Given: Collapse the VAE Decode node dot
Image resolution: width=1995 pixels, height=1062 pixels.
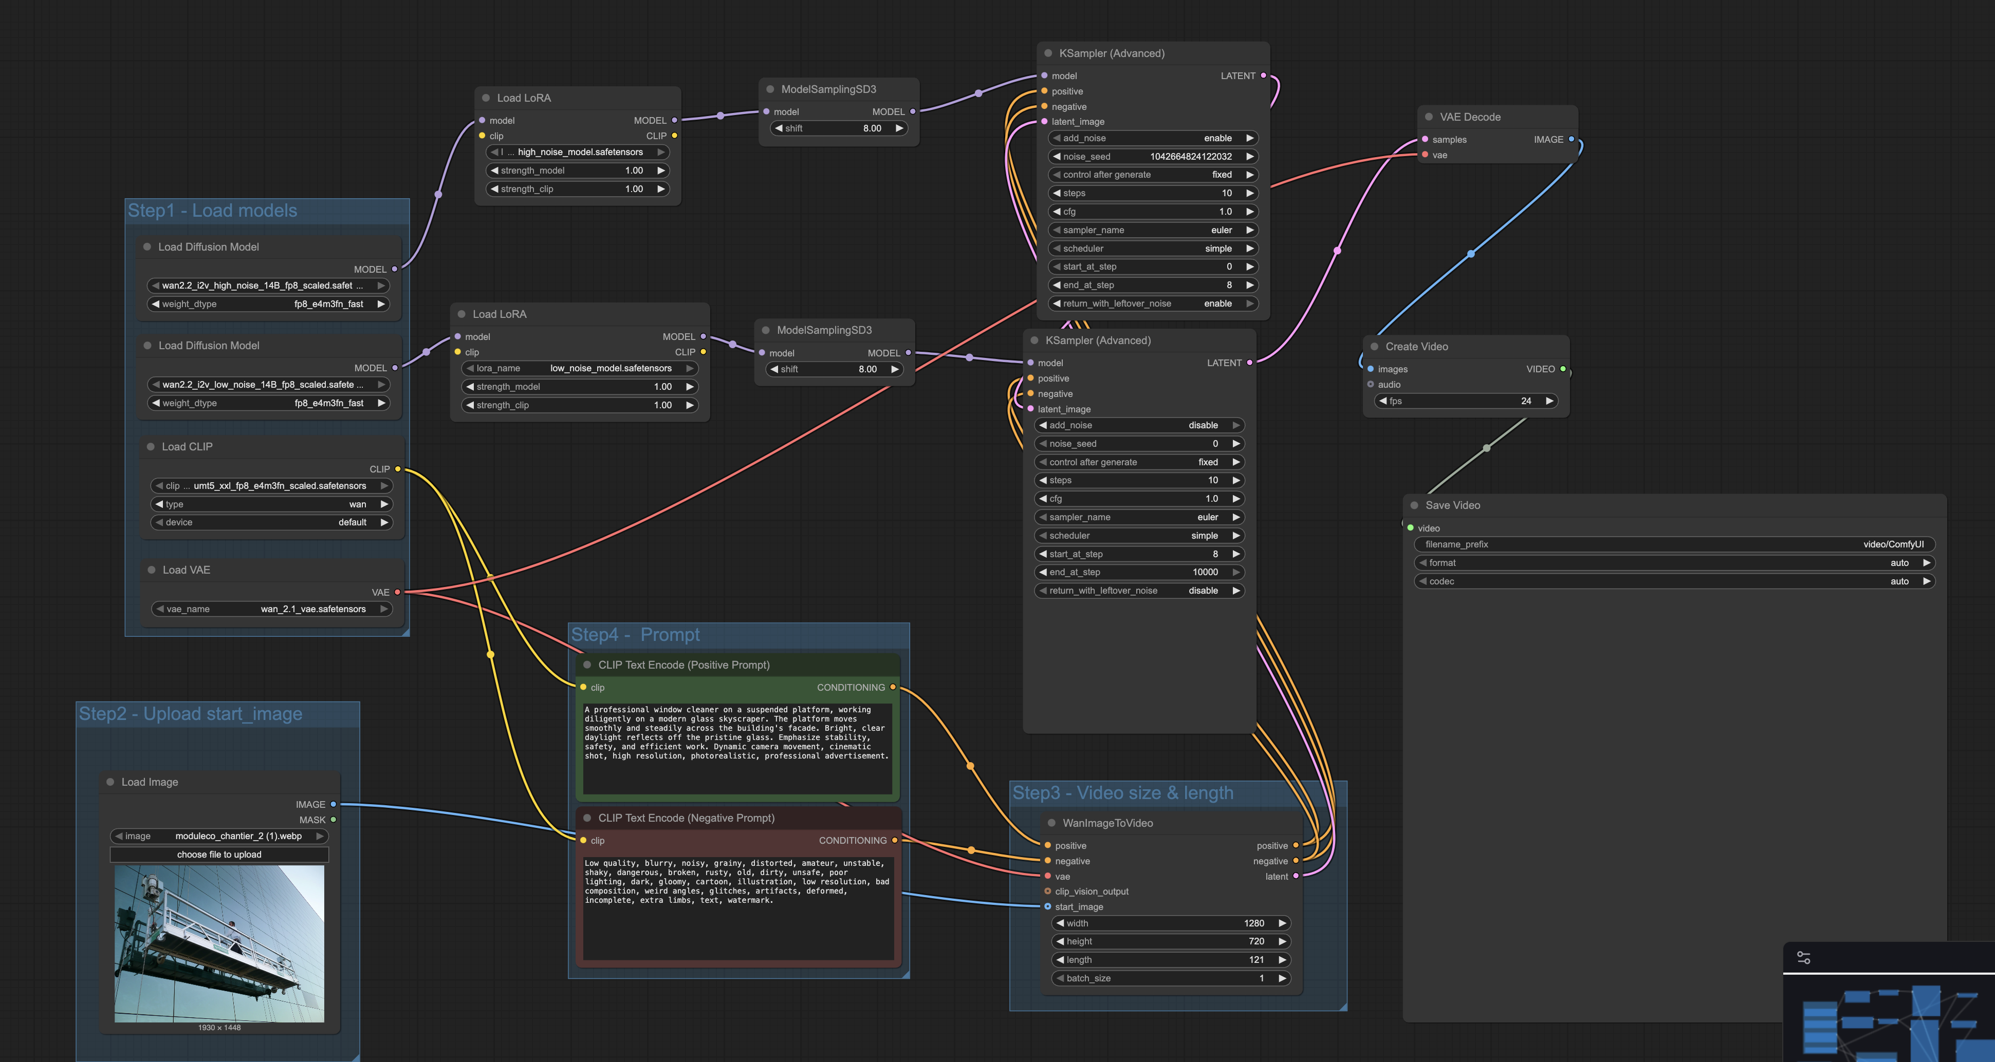Looking at the screenshot, I should click(x=1429, y=117).
